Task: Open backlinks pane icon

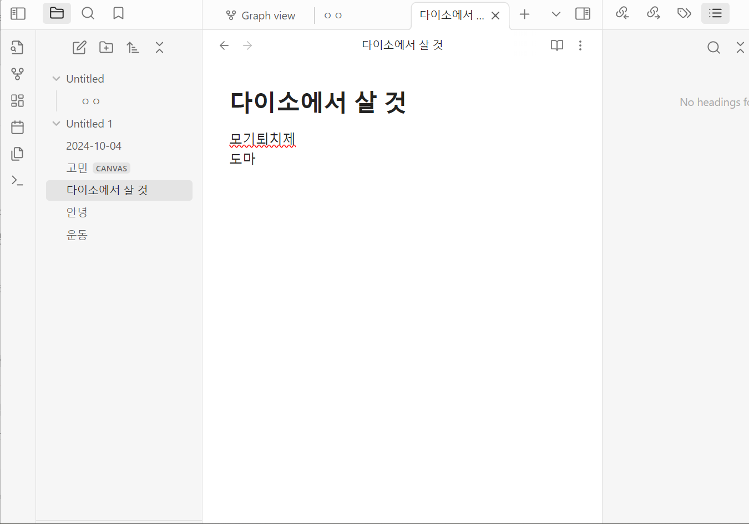Action: point(623,13)
